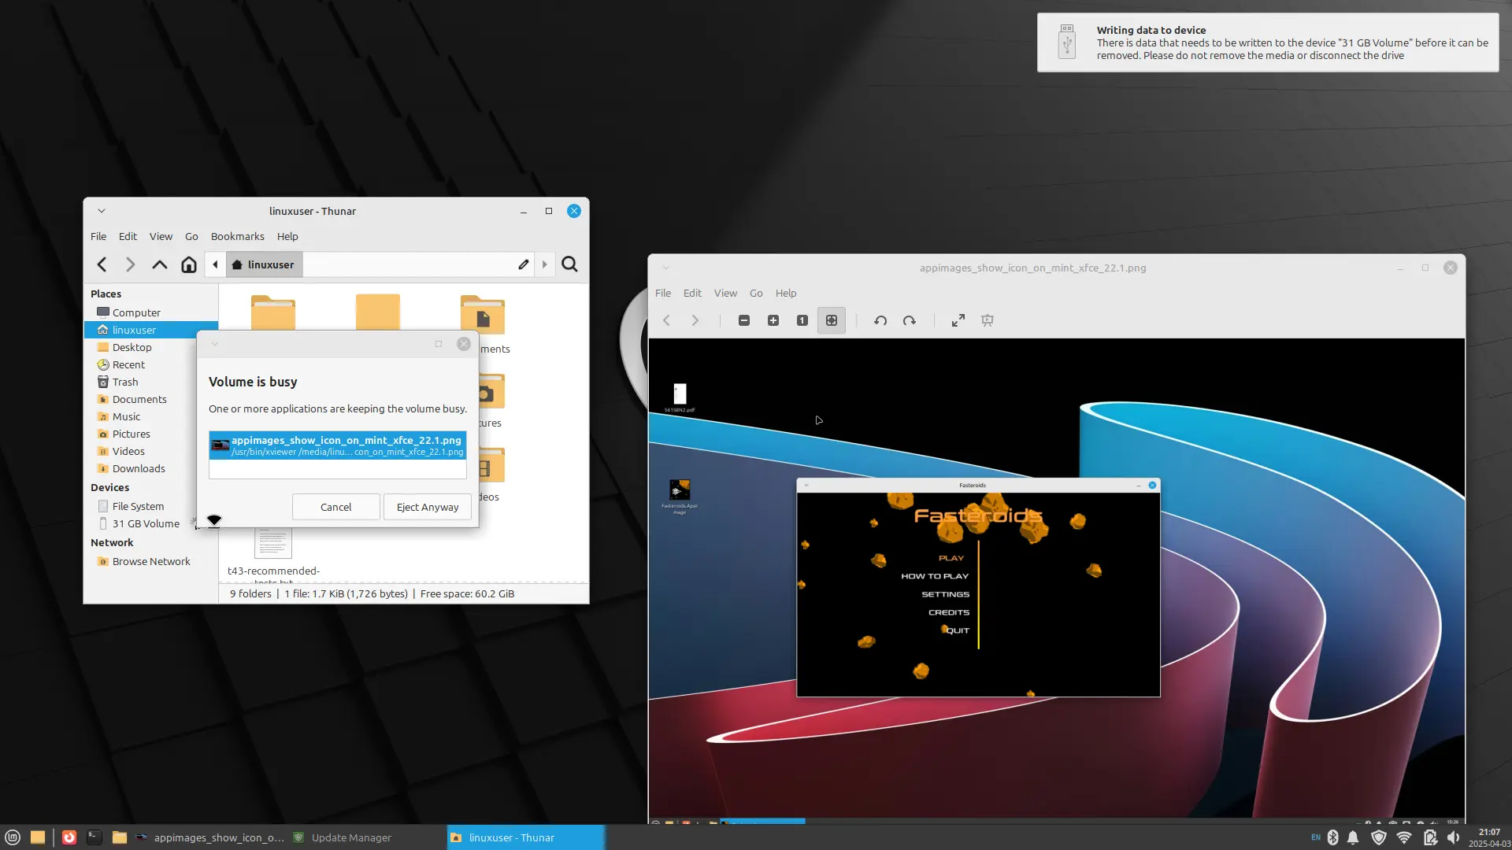The width and height of the screenshot is (1512, 850).
Task: Click Eject Anyway button
Action: (x=427, y=507)
